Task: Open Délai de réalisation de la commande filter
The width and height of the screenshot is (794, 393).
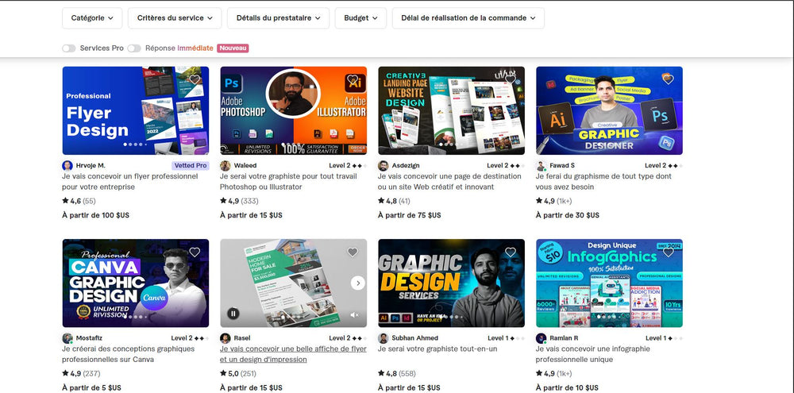Action: [x=468, y=17]
